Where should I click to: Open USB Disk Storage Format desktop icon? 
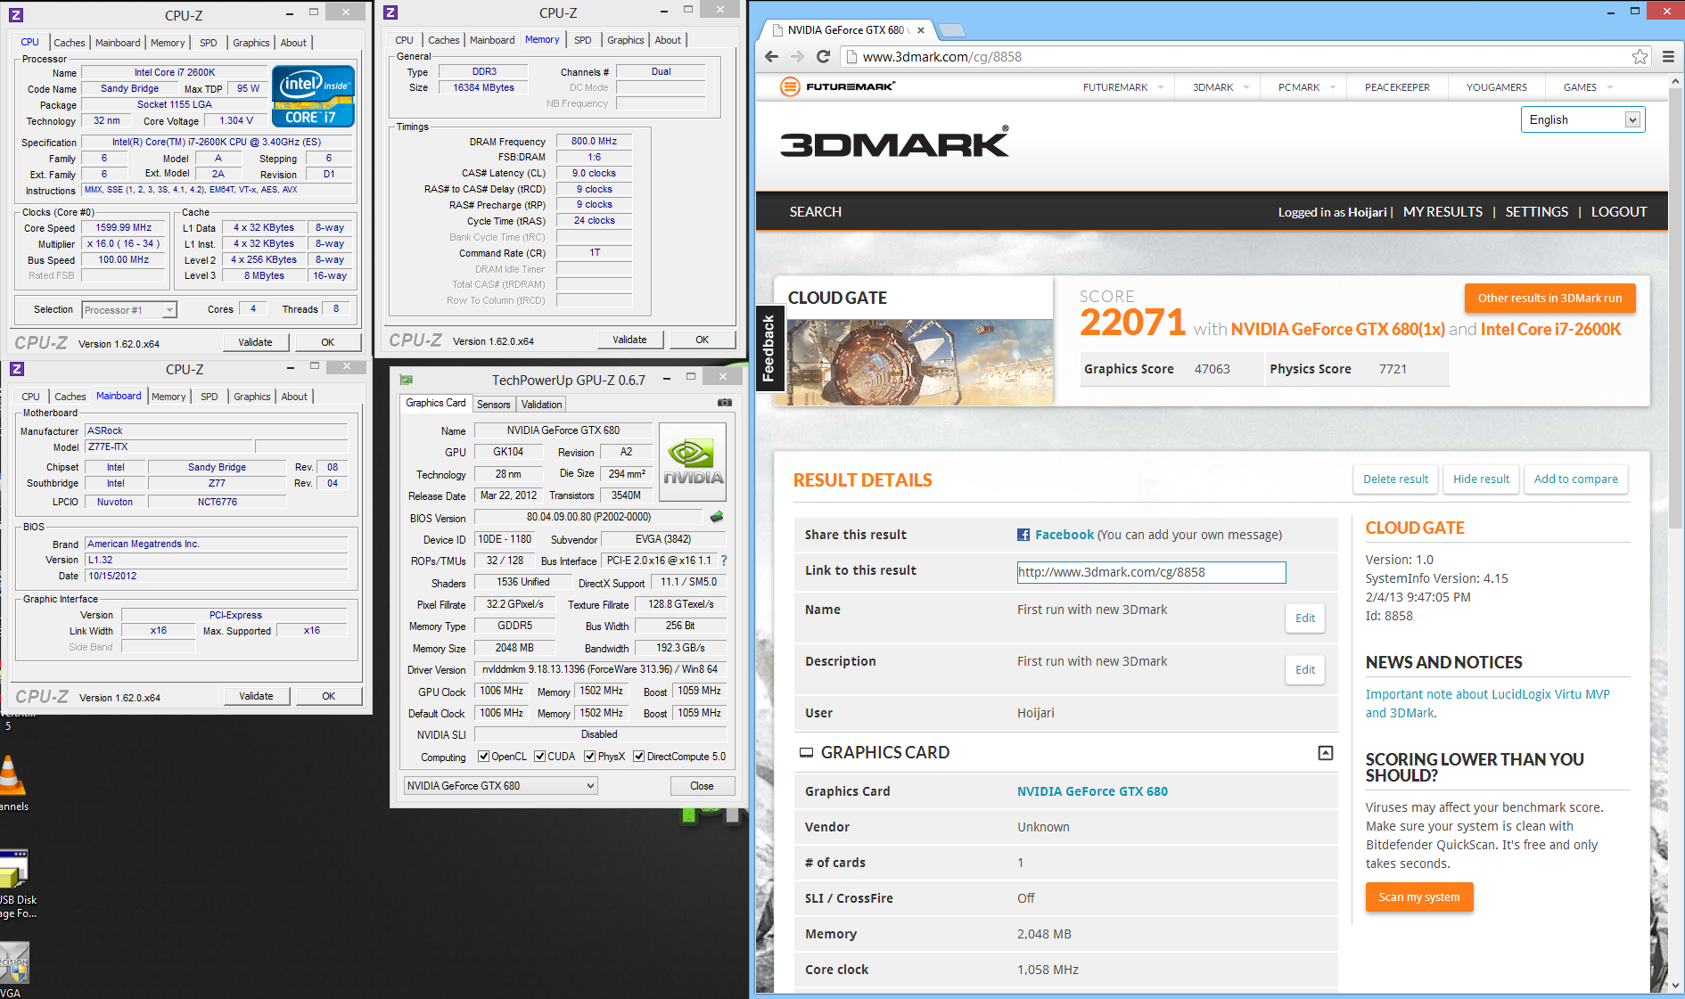click(x=13, y=869)
